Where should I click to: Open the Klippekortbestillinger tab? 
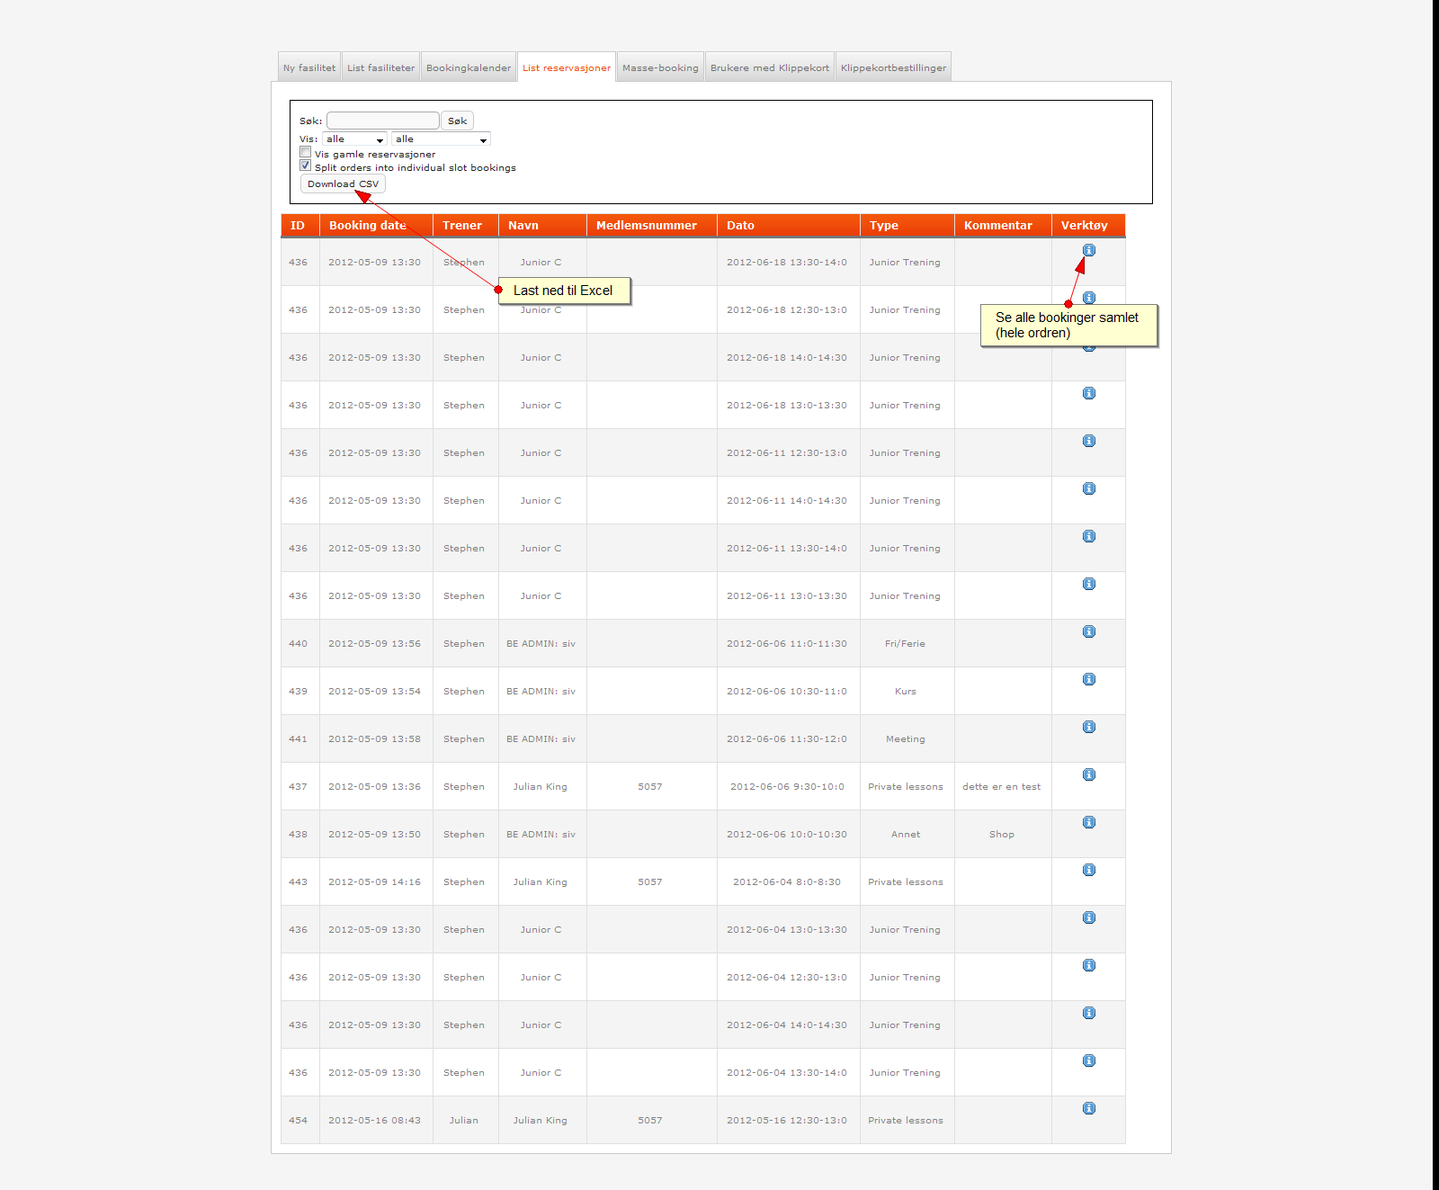pos(893,67)
